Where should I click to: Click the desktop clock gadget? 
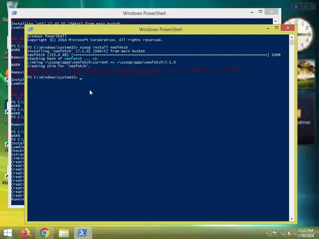[298, 35]
